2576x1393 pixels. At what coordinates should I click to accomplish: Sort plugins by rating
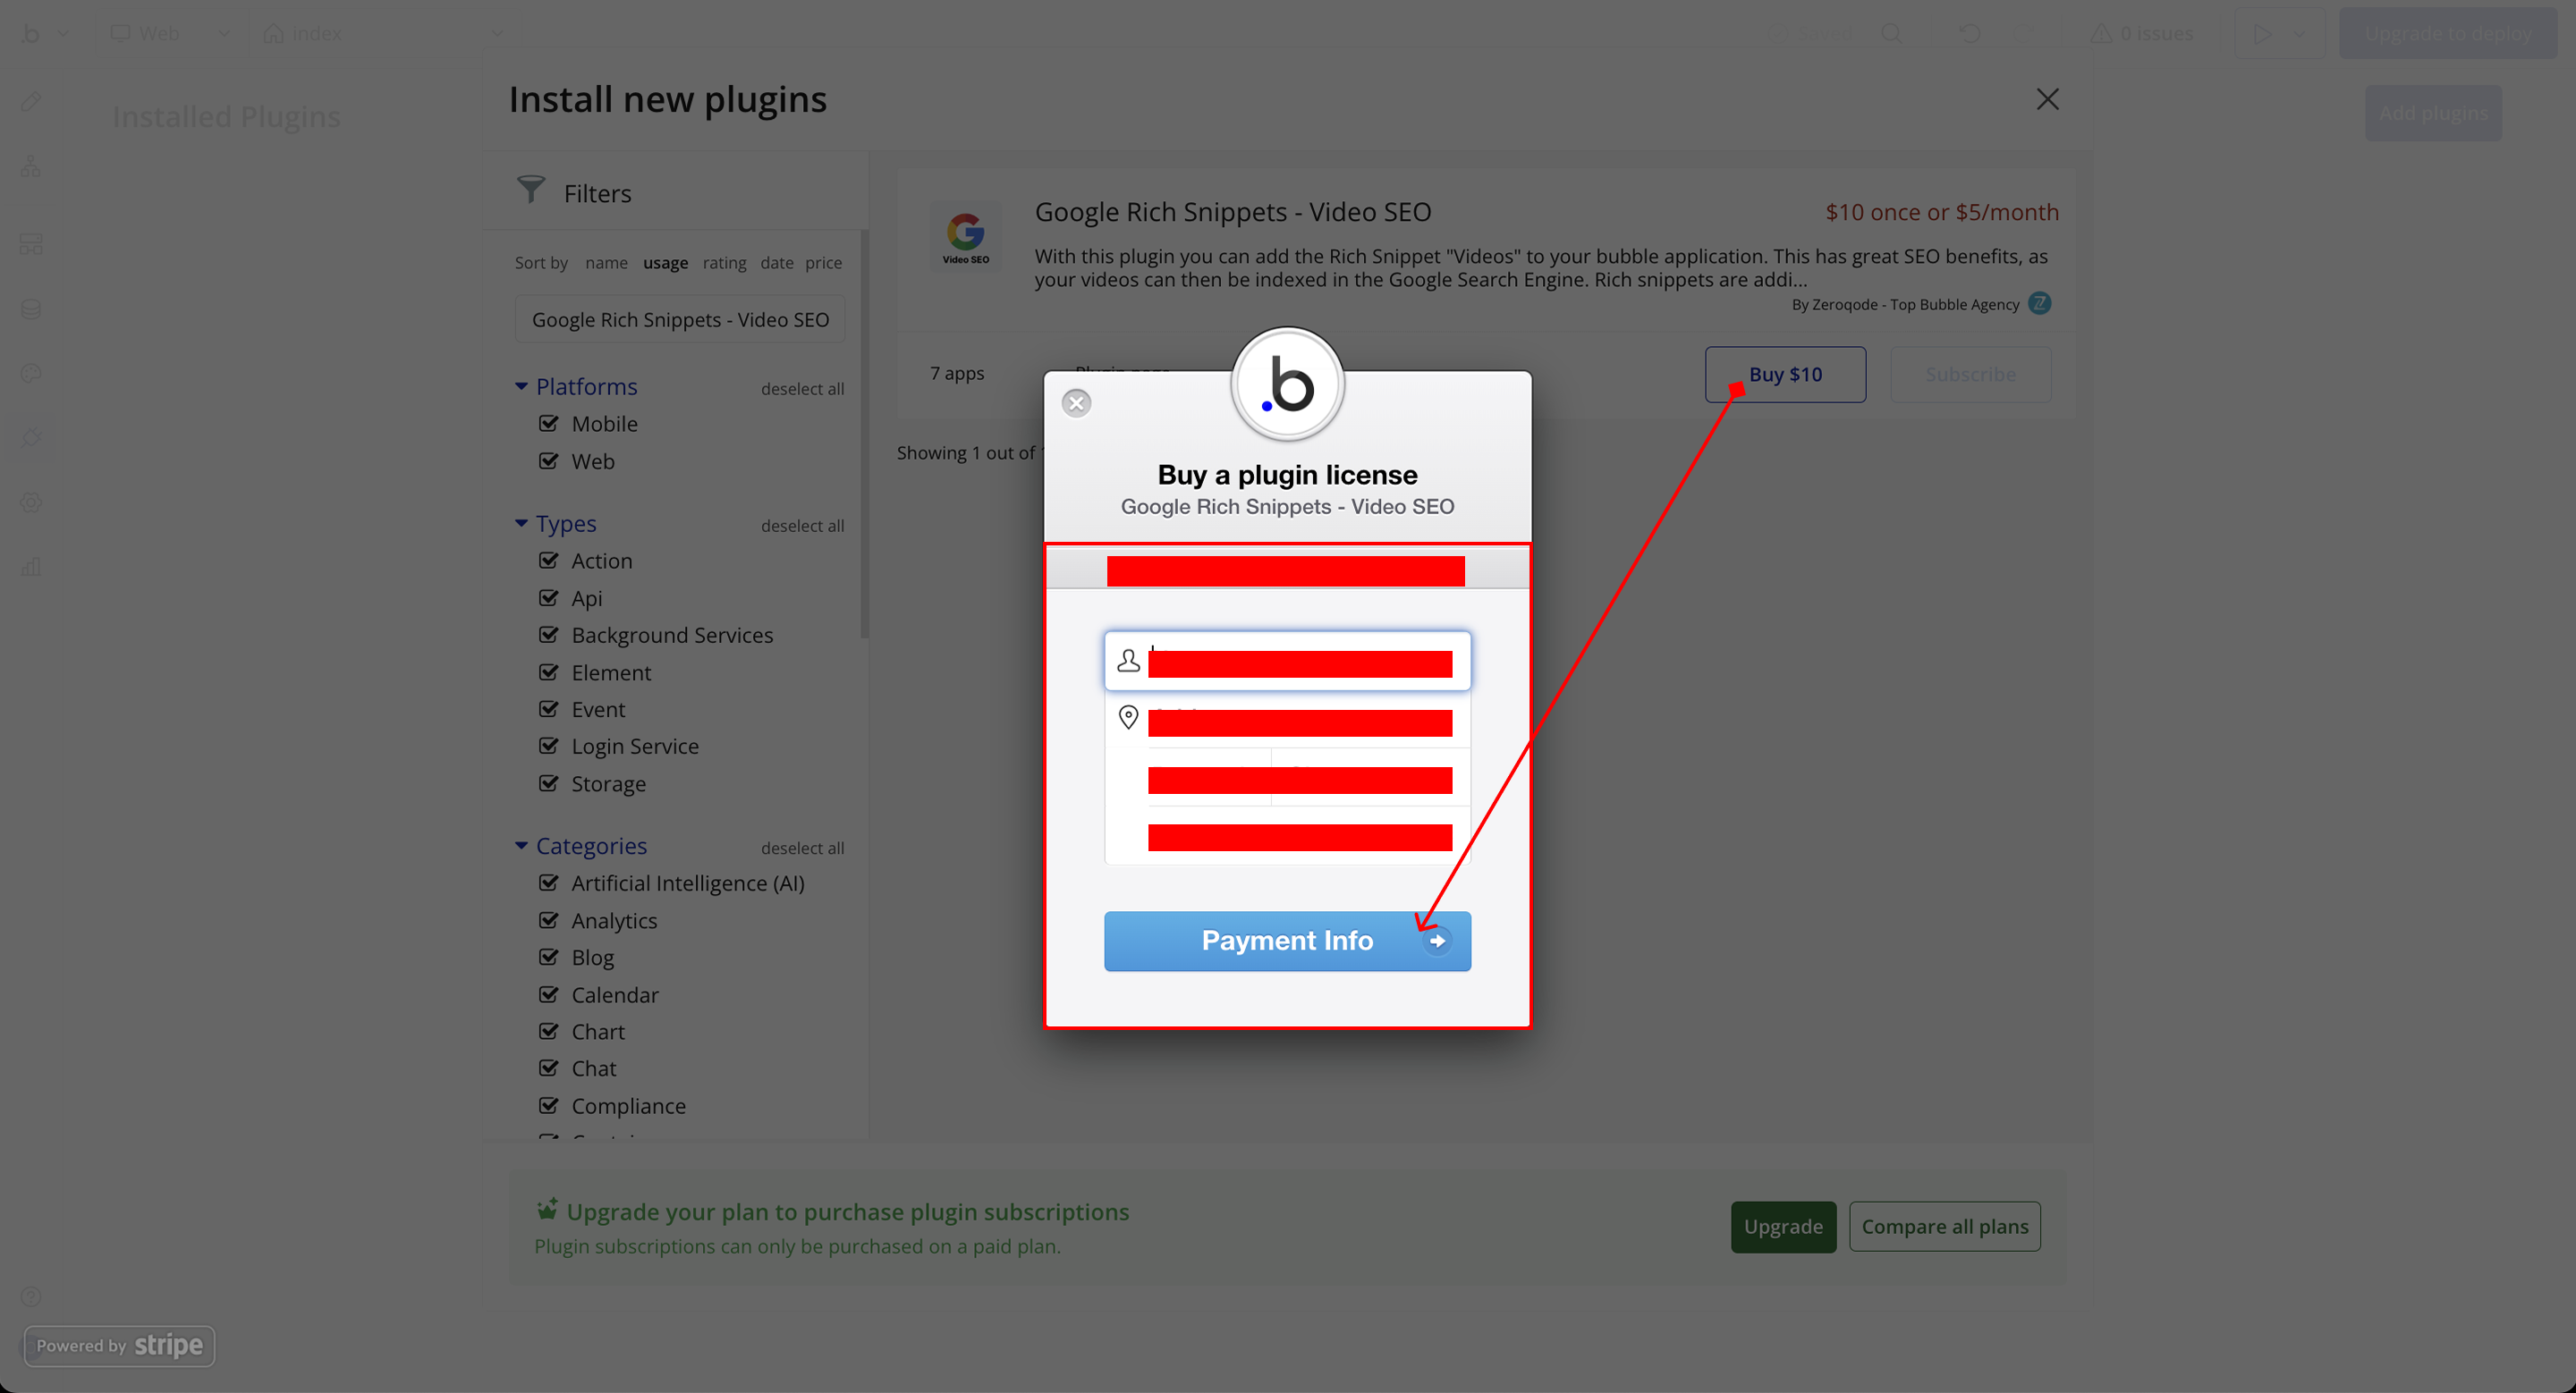pos(724,263)
